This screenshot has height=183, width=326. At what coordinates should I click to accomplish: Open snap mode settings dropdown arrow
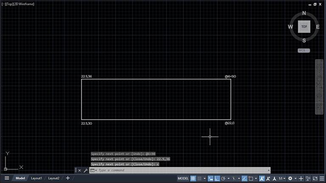205,178
